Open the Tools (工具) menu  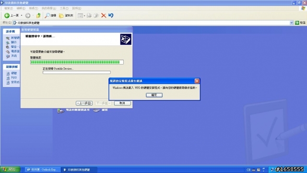coord(64,9)
